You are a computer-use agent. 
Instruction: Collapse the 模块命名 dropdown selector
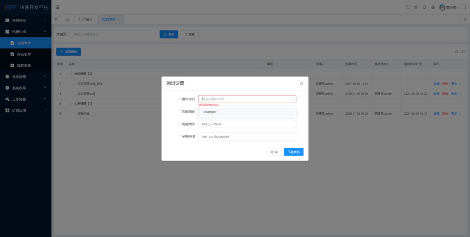(291, 99)
